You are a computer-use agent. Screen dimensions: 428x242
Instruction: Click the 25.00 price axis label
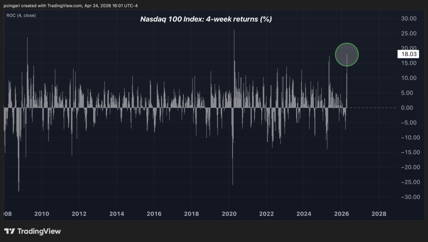(409, 33)
